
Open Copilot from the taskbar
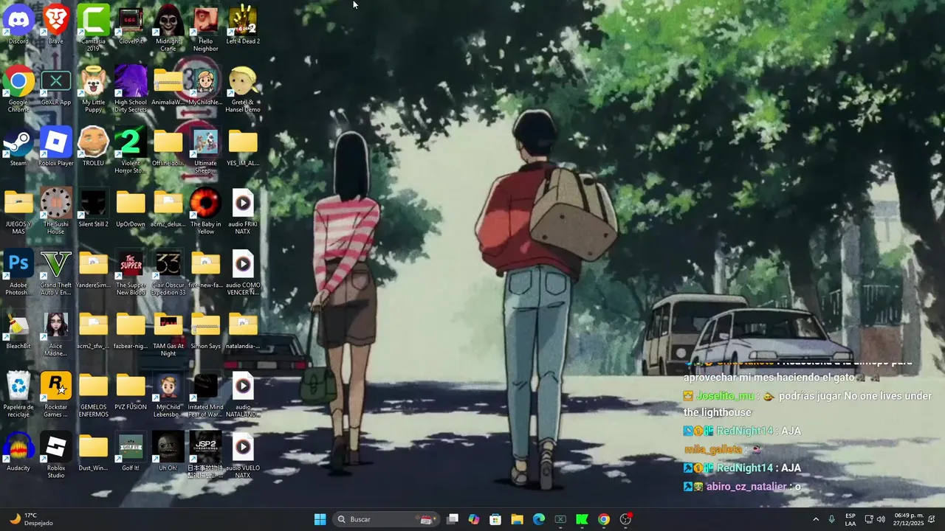pos(474,519)
